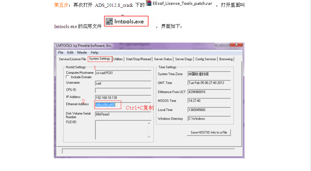
Task: Switch to Server Status tab
Action: pos(163,59)
